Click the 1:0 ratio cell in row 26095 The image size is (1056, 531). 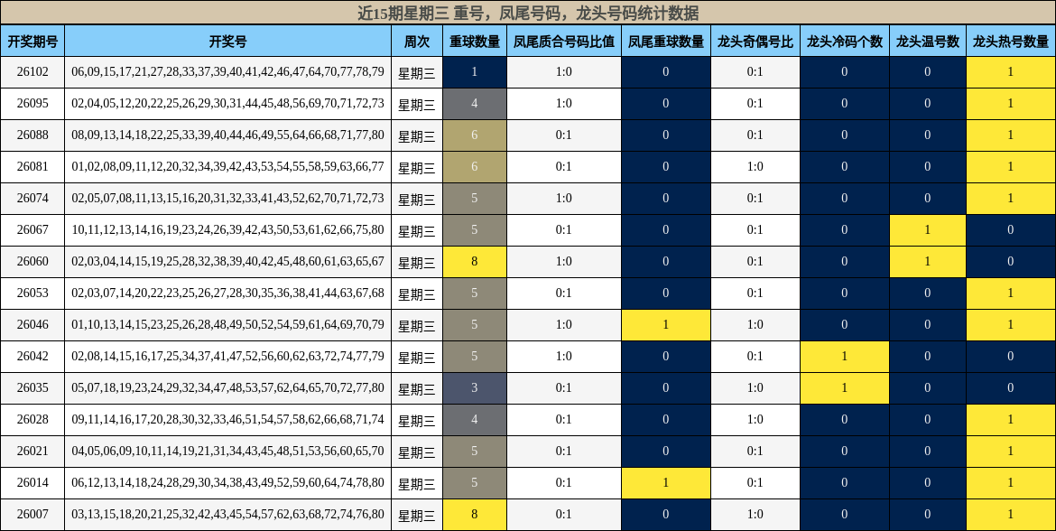564,103
